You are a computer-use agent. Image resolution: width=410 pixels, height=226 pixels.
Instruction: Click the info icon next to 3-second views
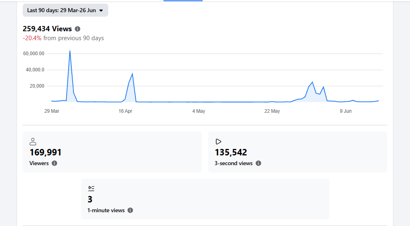258,163
